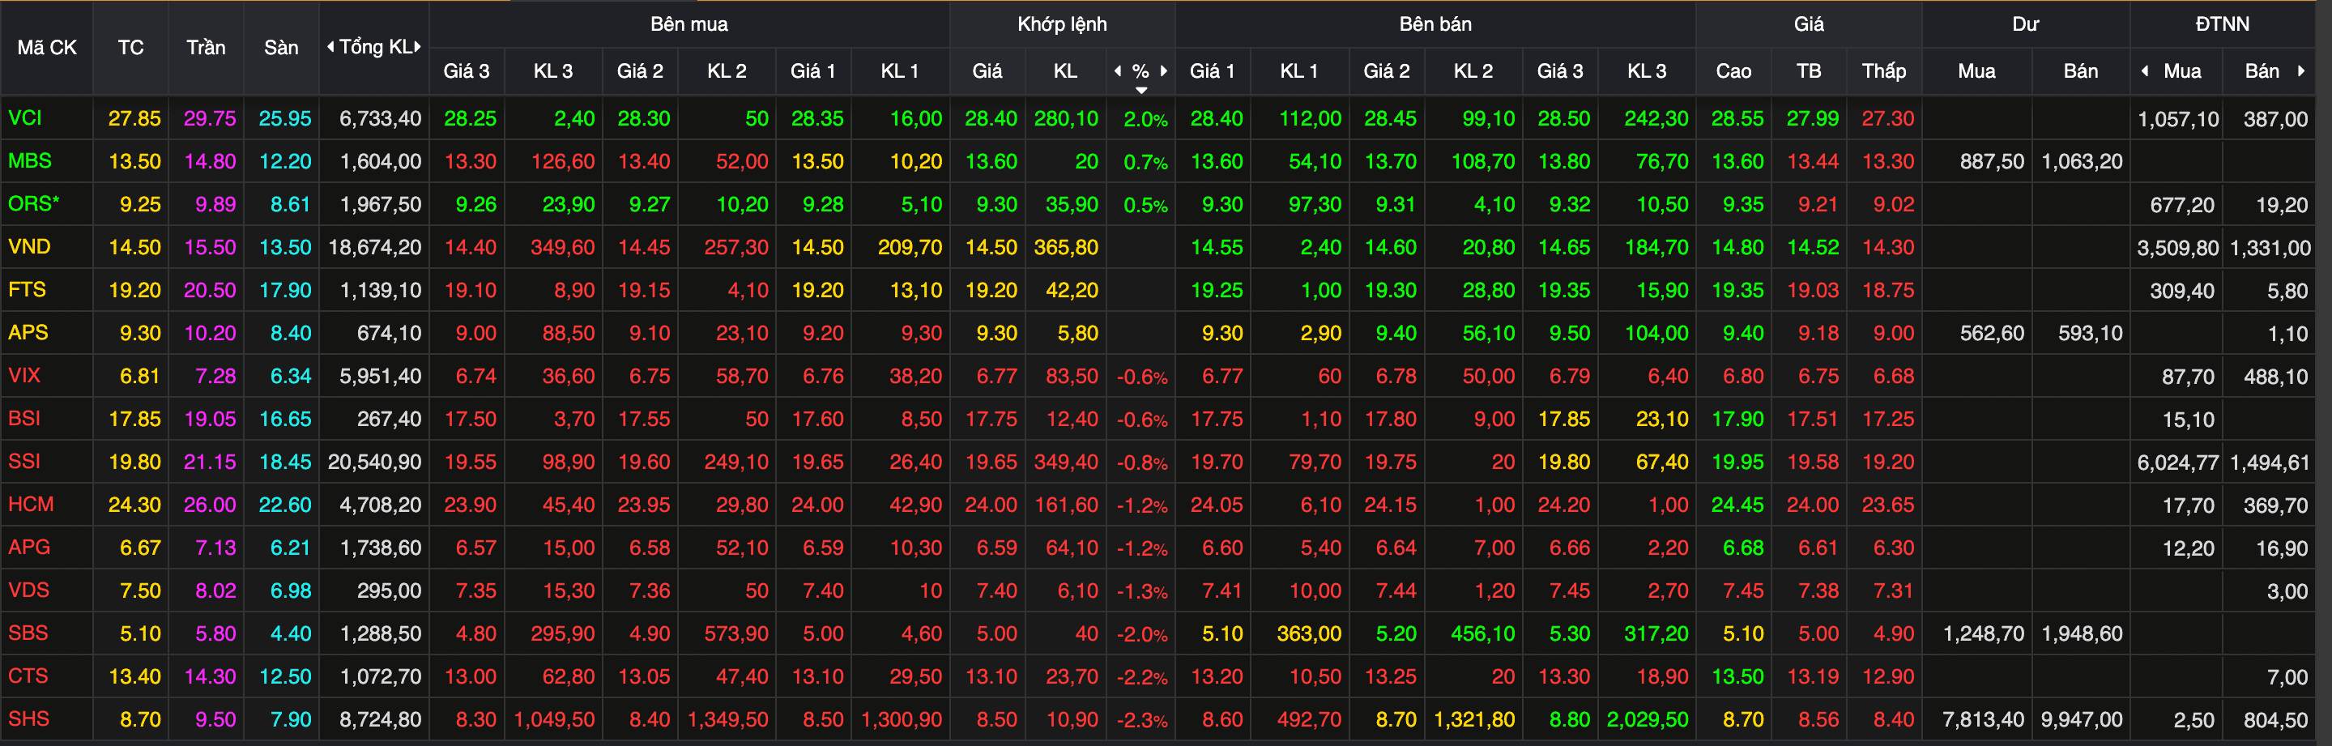Click CTS percent change -2.2%
This screenshot has width=2332, height=746.
pyautogui.click(x=1141, y=677)
